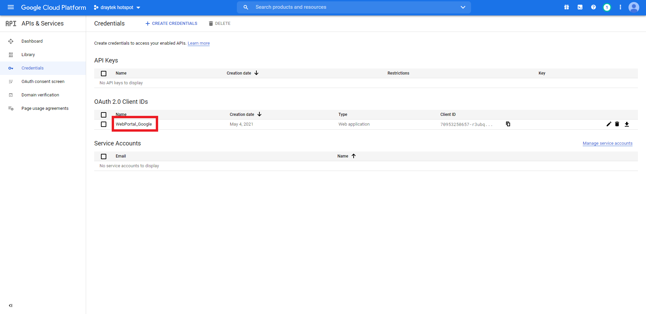Tick the Service Accounts select-all checkbox
Screen dimensions: 646x314
pyautogui.click(x=104, y=156)
